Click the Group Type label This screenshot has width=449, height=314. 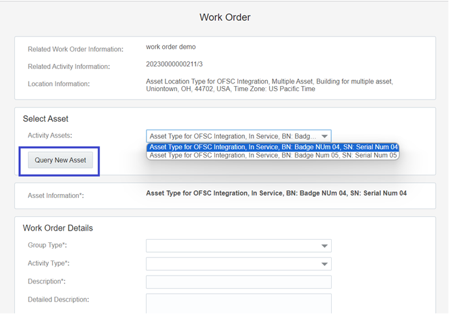pyautogui.click(x=48, y=246)
